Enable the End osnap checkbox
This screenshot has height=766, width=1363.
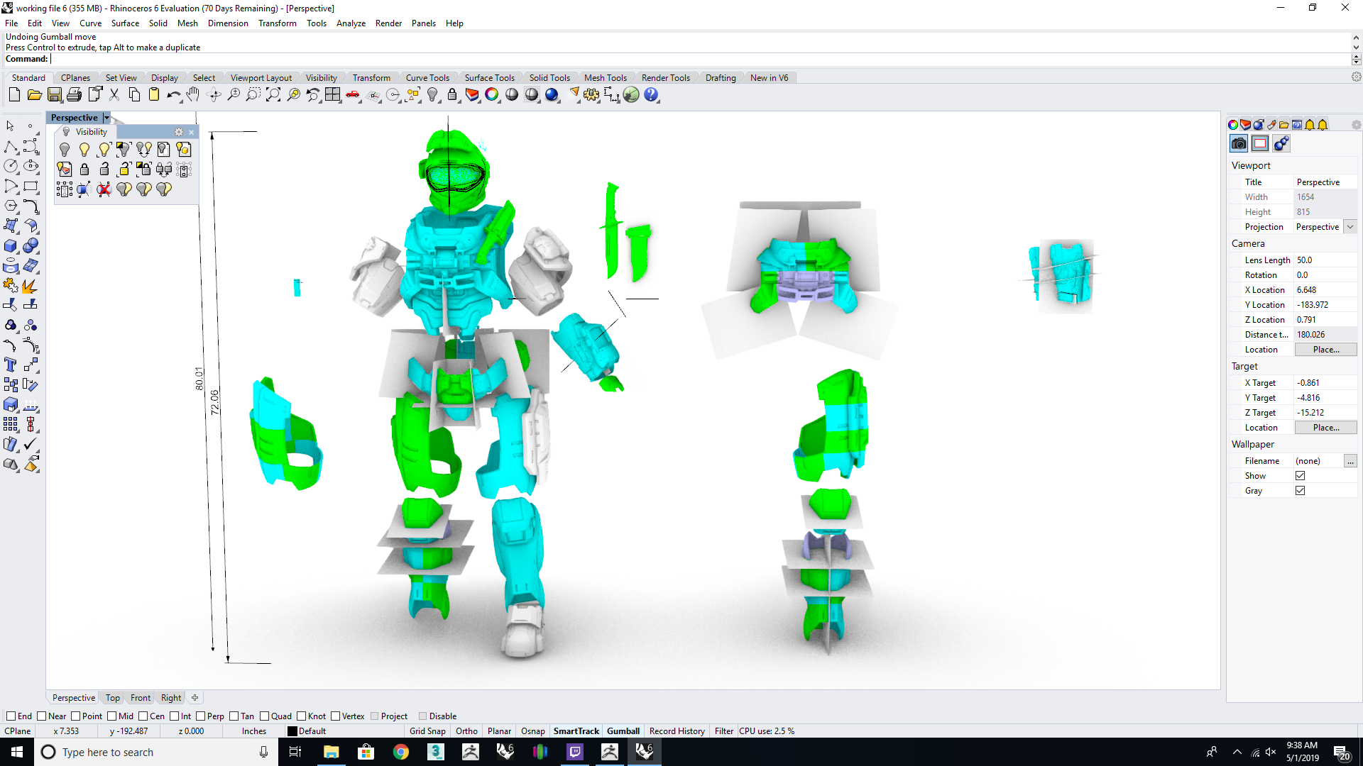click(11, 716)
